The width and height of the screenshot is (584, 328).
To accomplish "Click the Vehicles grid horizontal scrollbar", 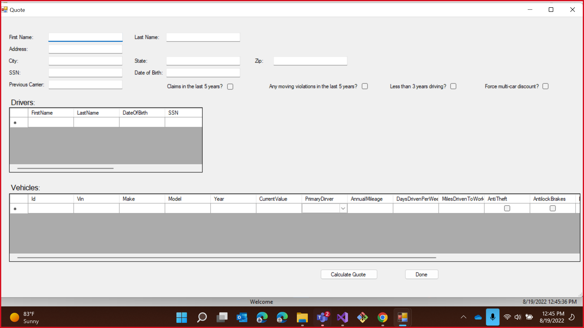I will 227,258.
